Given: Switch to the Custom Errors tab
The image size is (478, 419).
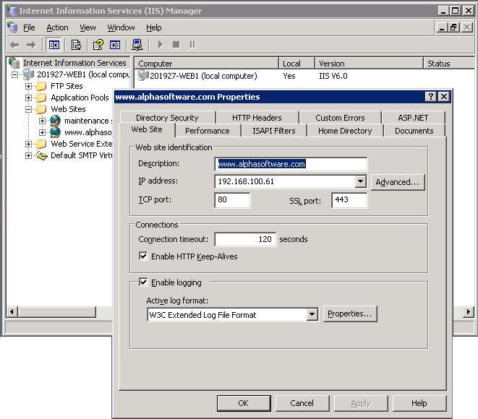Looking at the screenshot, I should point(340,118).
